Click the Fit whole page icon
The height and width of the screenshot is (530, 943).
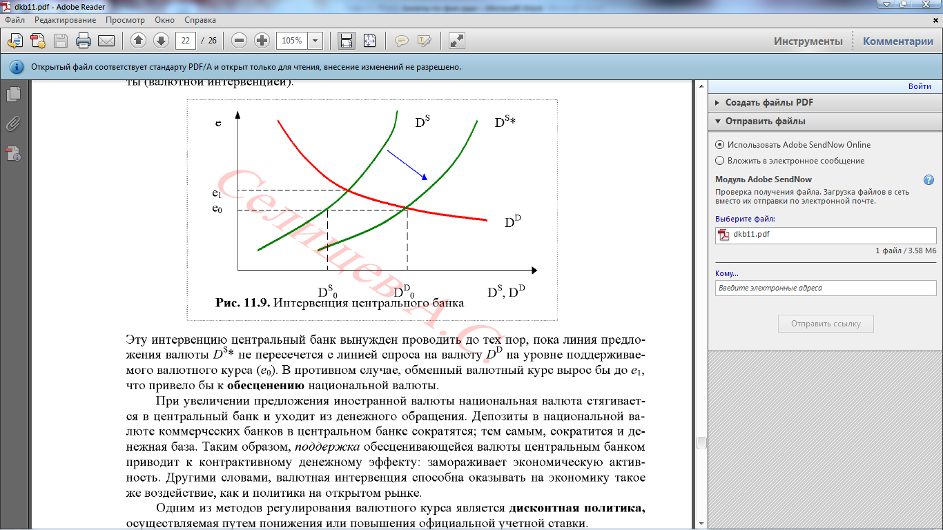(x=370, y=41)
